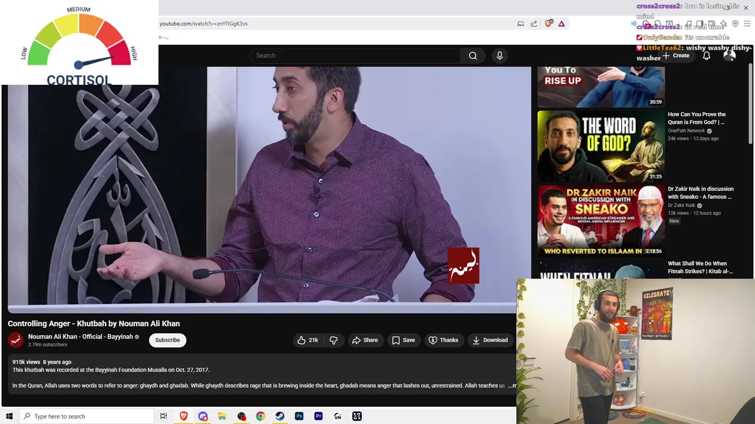Download the video
The height and width of the screenshot is (424, 755).
[490, 340]
